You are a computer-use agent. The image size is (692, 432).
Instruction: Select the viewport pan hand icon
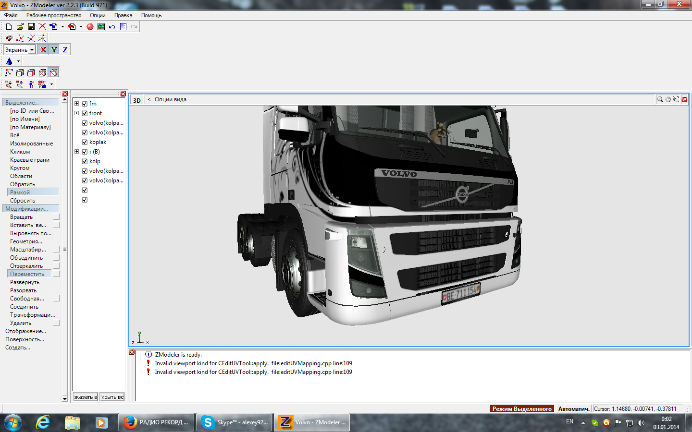(x=668, y=99)
